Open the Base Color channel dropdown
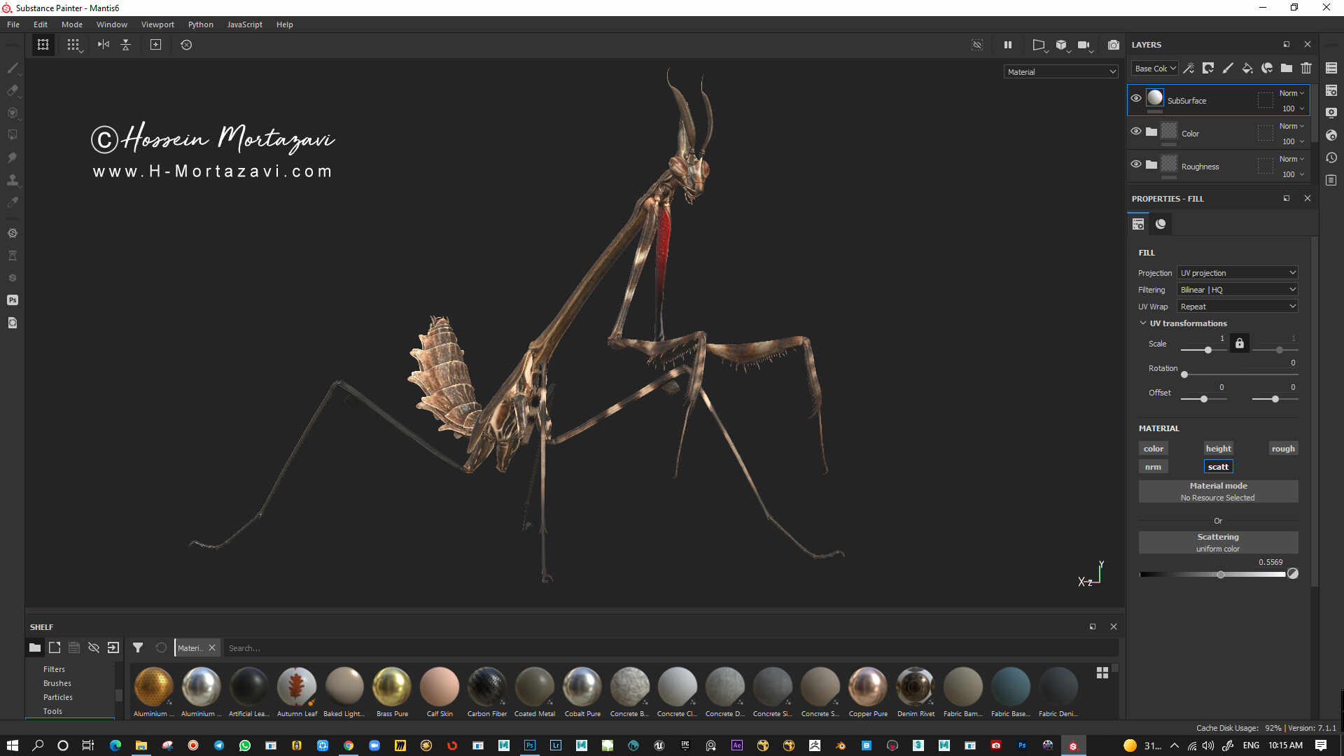Screen dimensions: 1344x756 (1155, 69)
